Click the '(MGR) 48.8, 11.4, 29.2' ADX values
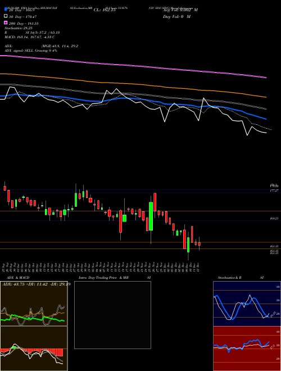 pos(60,46)
